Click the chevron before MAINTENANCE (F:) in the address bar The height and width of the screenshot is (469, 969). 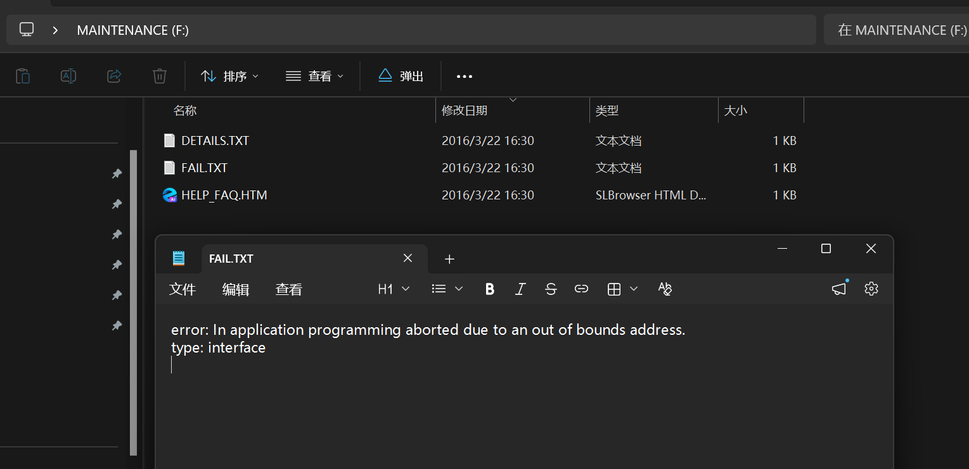point(56,30)
